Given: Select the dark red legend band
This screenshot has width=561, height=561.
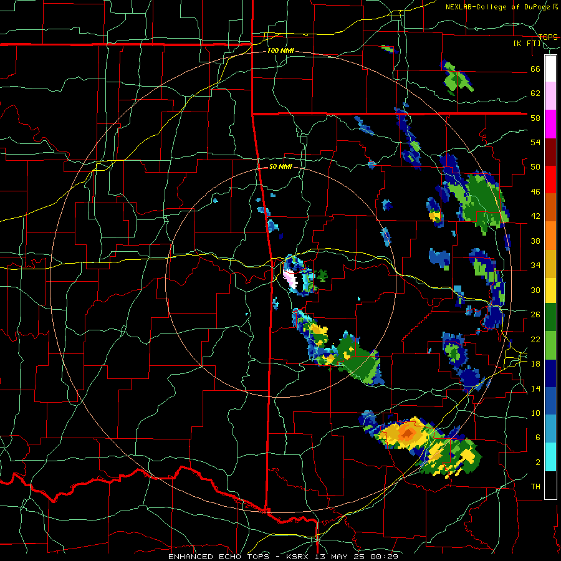Looking at the screenshot, I should click(x=550, y=152).
